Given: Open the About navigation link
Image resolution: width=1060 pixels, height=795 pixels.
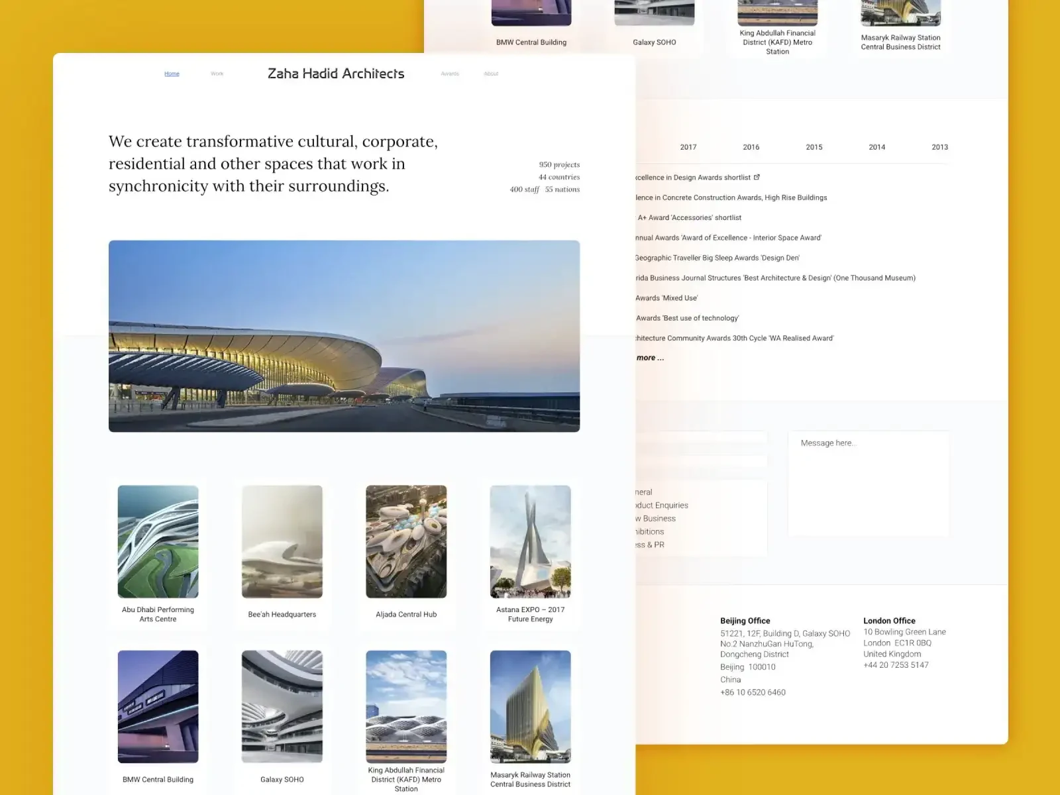Looking at the screenshot, I should click(491, 74).
